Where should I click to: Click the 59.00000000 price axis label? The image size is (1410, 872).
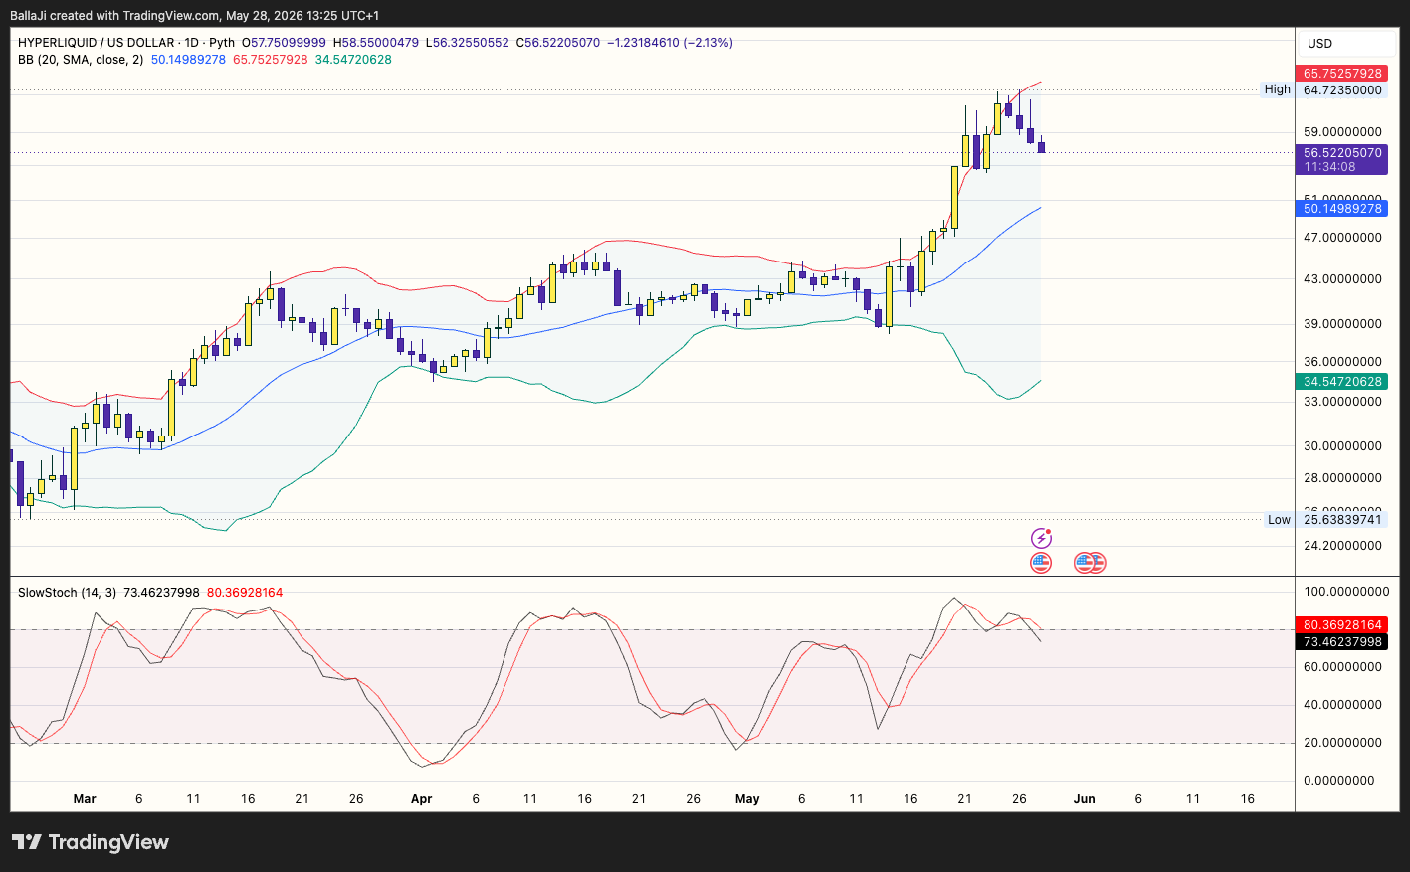coord(1342,132)
